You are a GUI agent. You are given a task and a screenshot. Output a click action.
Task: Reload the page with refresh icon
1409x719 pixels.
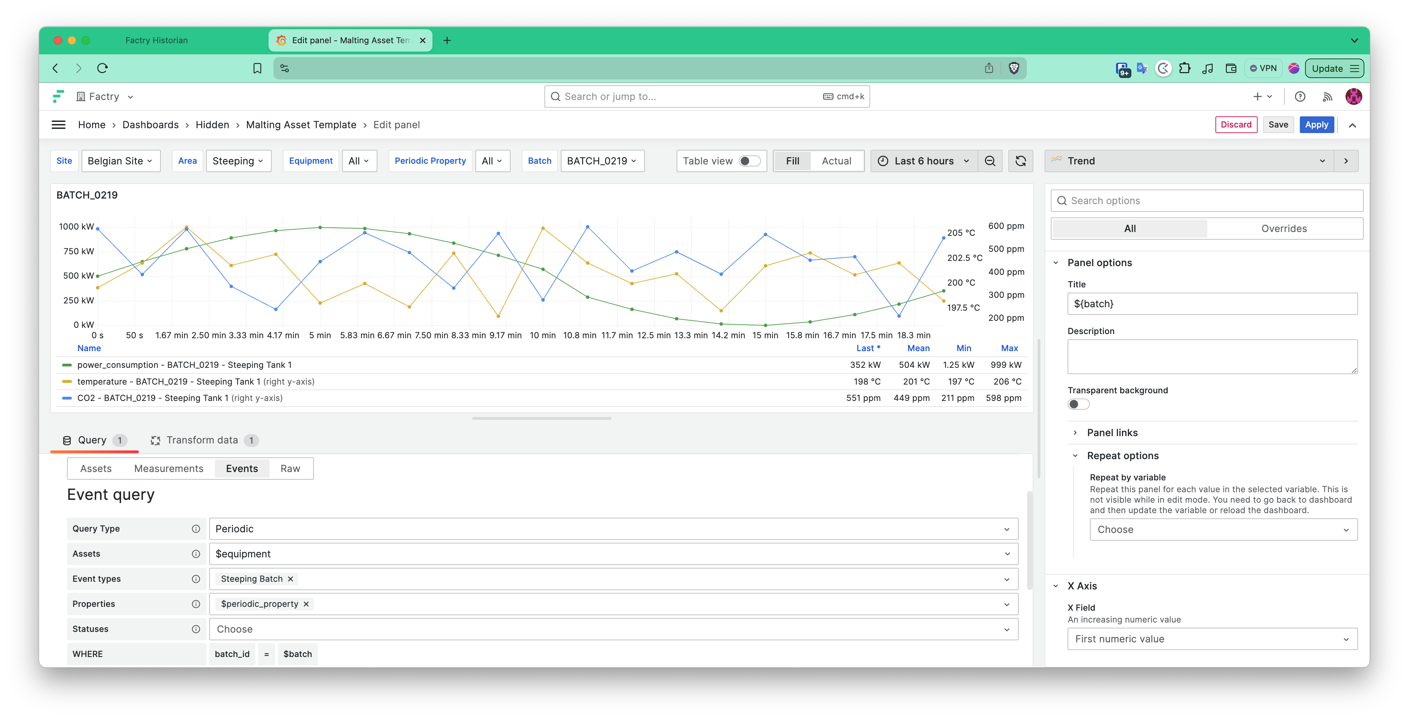102,68
